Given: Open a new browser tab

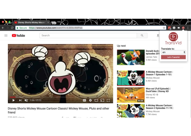Looking at the screenshot, I should (54, 23).
